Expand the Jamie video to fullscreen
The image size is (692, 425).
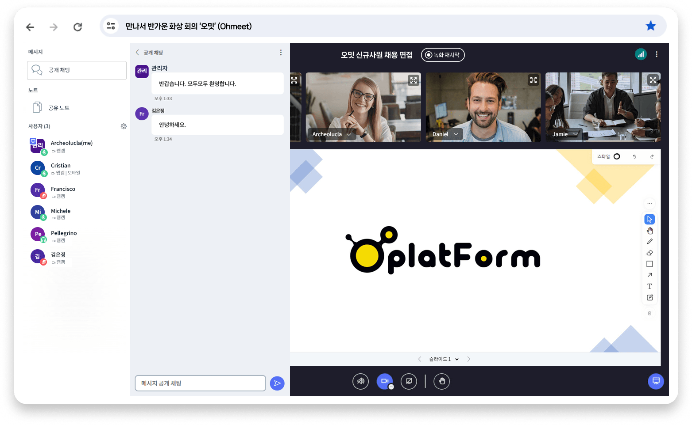pyautogui.click(x=653, y=80)
